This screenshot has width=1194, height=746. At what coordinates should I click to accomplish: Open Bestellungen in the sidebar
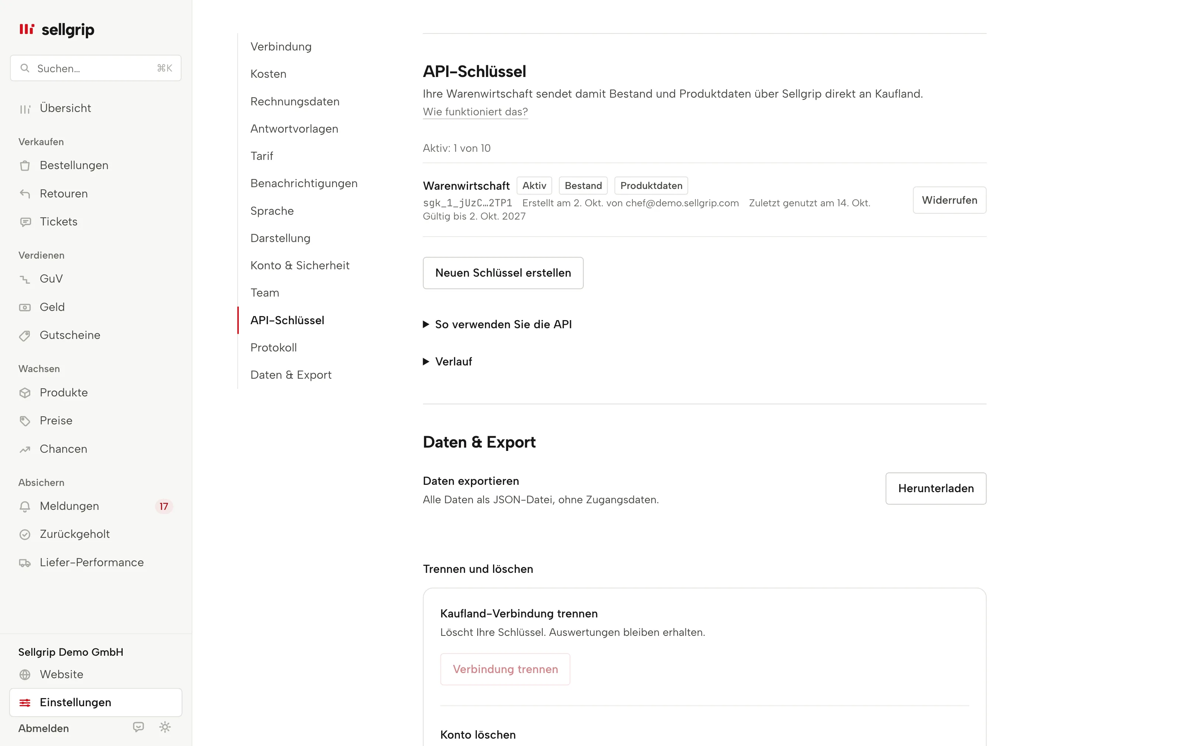point(96,166)
